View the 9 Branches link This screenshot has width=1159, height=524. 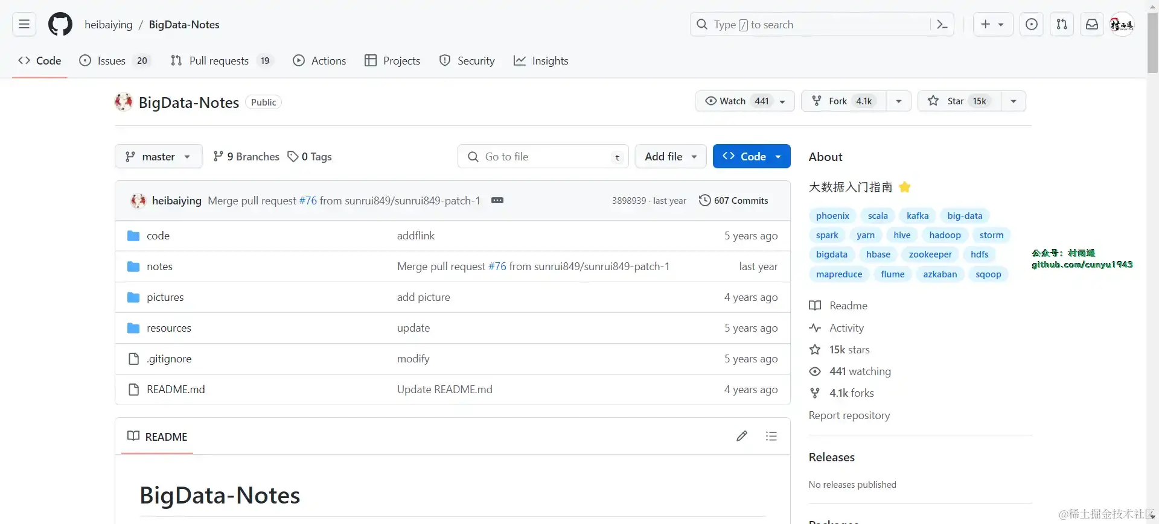pos(246,157)
